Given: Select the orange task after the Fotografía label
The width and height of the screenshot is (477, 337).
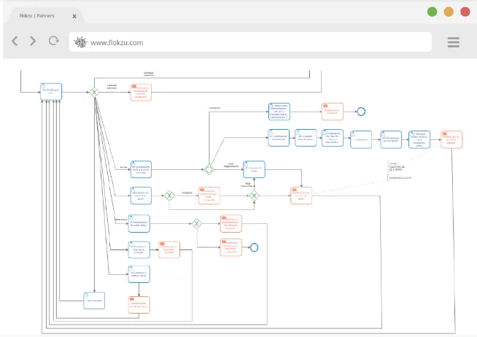Looking at the screenshot, I should click(x=209, y=195).
